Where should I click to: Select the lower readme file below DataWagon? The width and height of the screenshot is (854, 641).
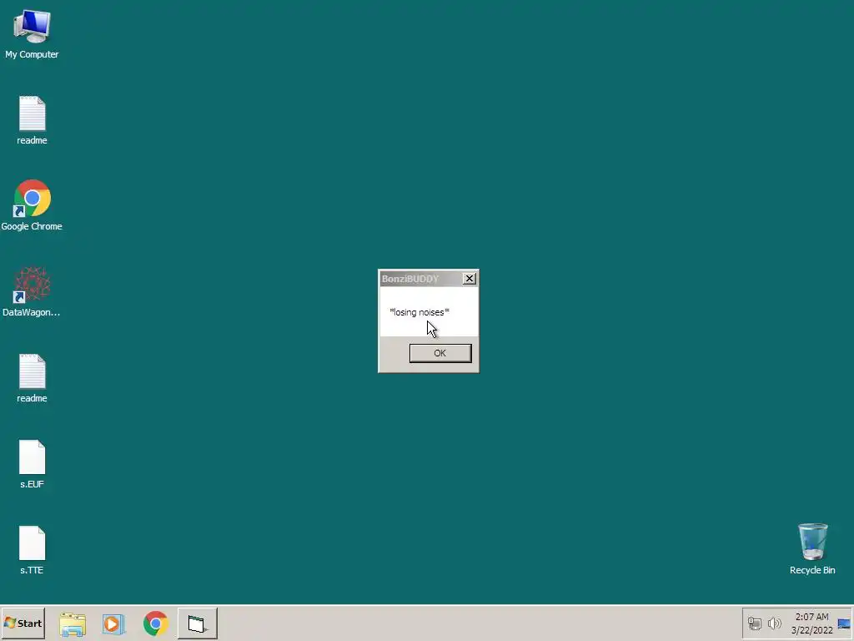click(x=32, y=378)
